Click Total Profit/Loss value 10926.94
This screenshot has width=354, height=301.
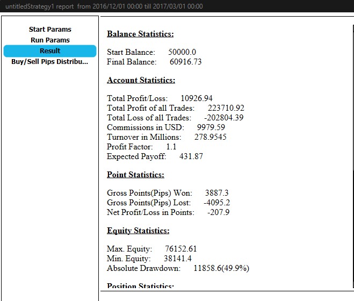[197, 98]
